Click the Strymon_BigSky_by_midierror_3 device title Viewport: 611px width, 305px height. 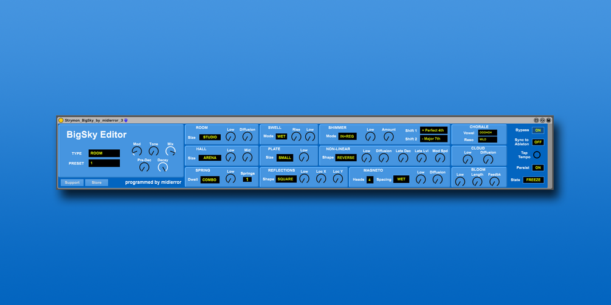point(94,121)
